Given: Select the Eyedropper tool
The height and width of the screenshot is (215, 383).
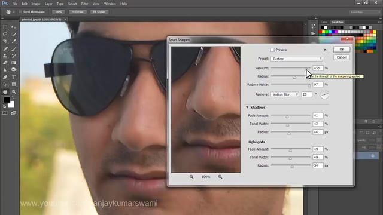Looking at the screenshot, I should click(x=14, y=41).
